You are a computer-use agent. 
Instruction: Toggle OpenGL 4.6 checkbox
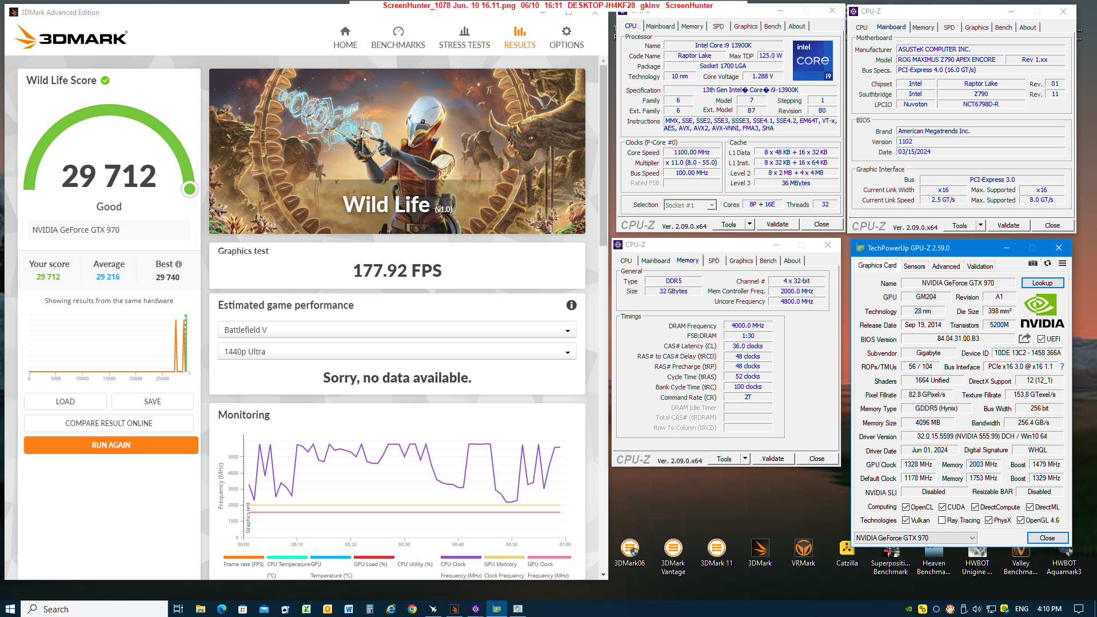pyautogui.click(x=1020, y=520)
